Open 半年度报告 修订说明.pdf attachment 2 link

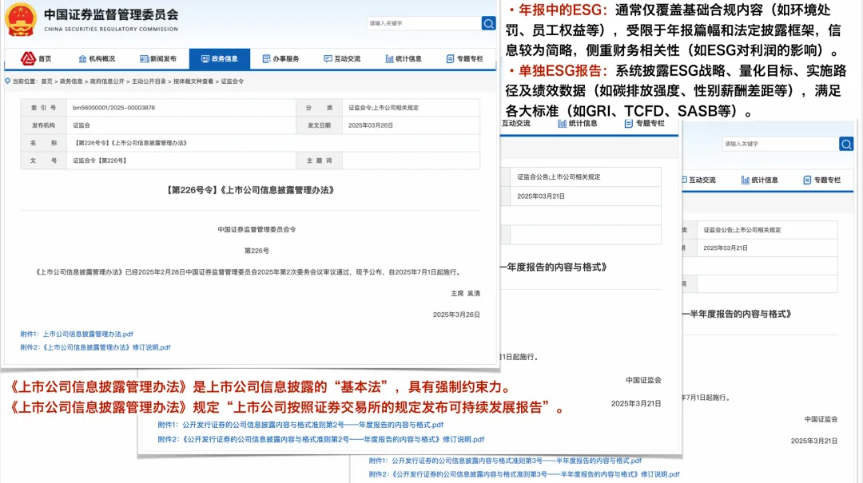[x=524, y=474]
